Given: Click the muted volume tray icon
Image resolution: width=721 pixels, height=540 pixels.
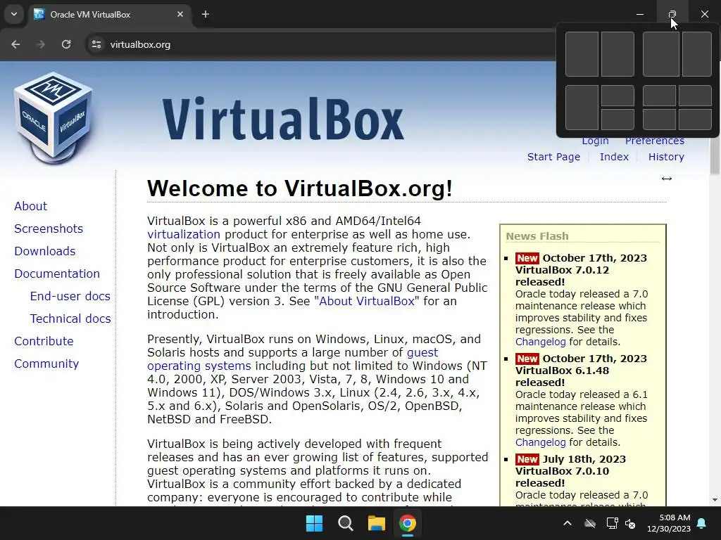Looking at the screenshot, I should 630,523.
